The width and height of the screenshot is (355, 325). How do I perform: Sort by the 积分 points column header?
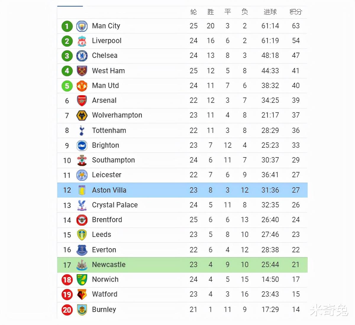pyautogui.click(x=296, y=12)
